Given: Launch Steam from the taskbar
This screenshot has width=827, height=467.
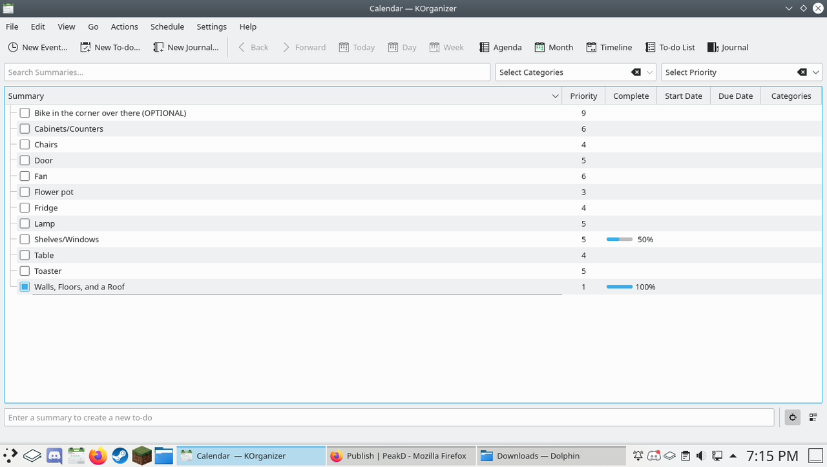Looking at the screenshot, I should [x=120, y=456].
